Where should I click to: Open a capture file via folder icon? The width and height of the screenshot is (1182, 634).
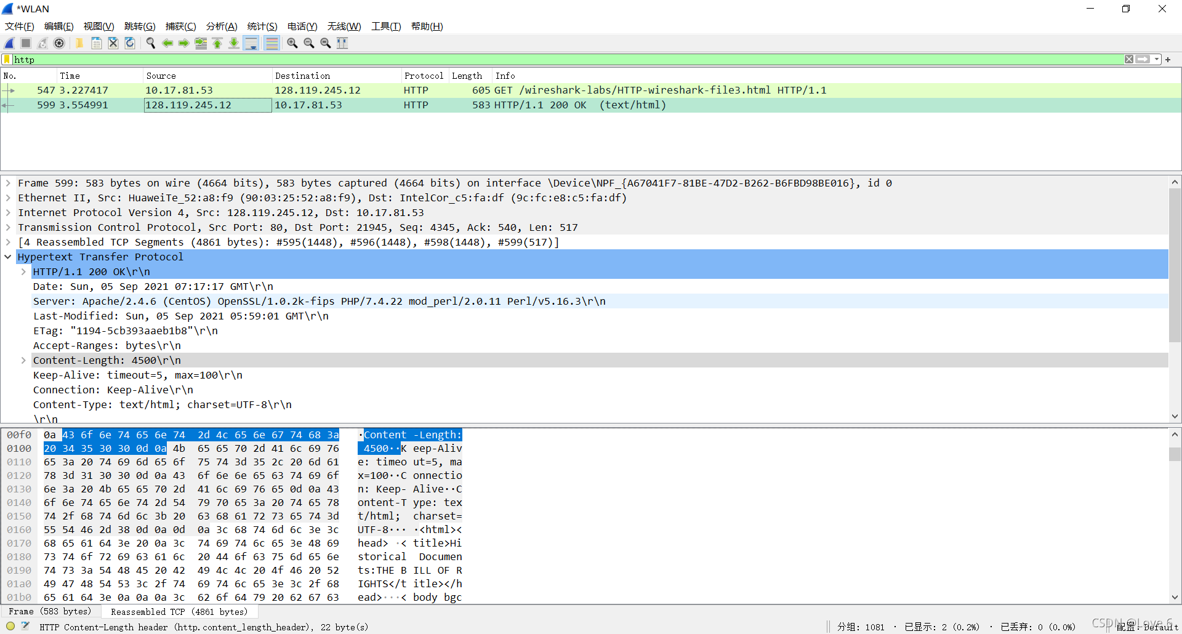tap(79, 43)
